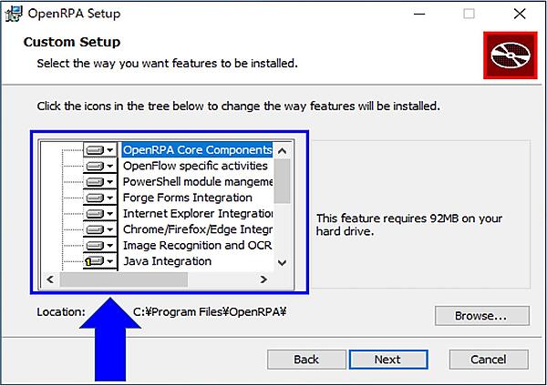Go back with the Back button
Image resolution: width=547 pixels, height=386 pixels.
(x=306, y=360)
